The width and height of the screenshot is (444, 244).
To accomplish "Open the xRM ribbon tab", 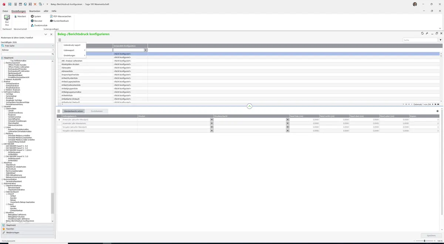I will pyautogui.click(x=46, y=11).
